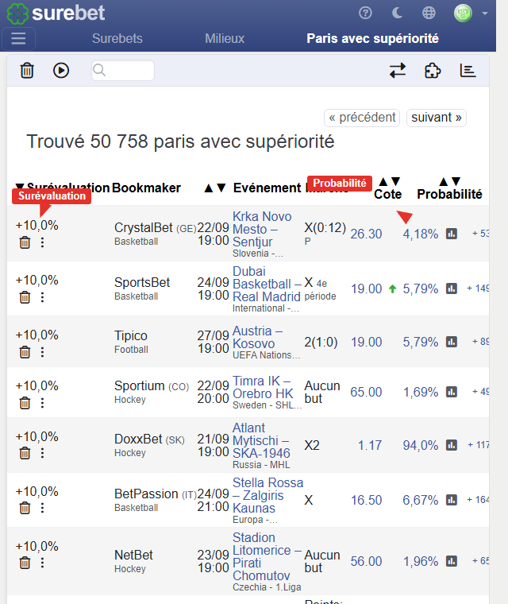Click the 26.30 odds value
Image resolution: width=508 pixels, height=604 pixels.
(366, 234)
